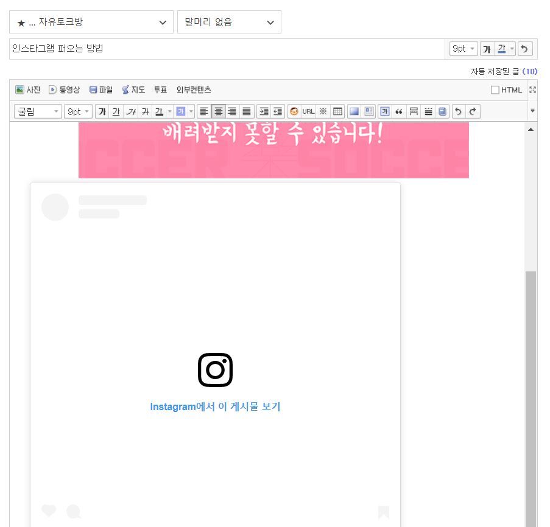This screenshot has width=550, height=527.
Task: Open the body font size 9pt dropdown
Action: point(78,112)
